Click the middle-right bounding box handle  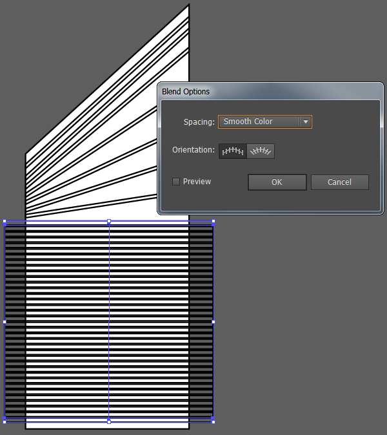pos(213,322)
